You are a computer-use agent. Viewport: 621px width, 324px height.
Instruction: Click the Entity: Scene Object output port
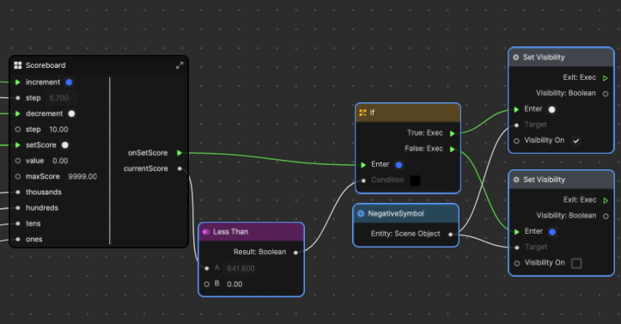pyautogui.click(x=450, y=234)
